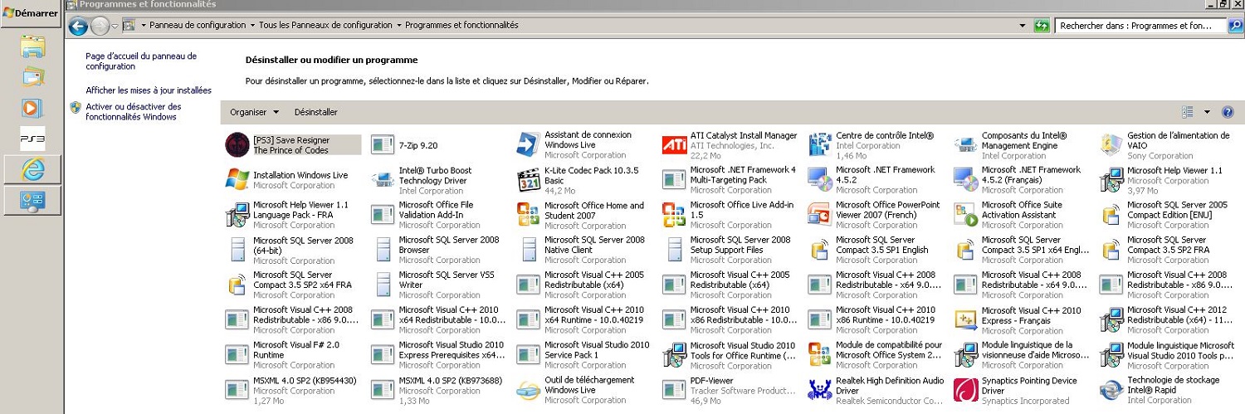Select Synaptics Pointing Device Driver icon
The height and width of the screenshot is (414, 1245).
(965, 389)
